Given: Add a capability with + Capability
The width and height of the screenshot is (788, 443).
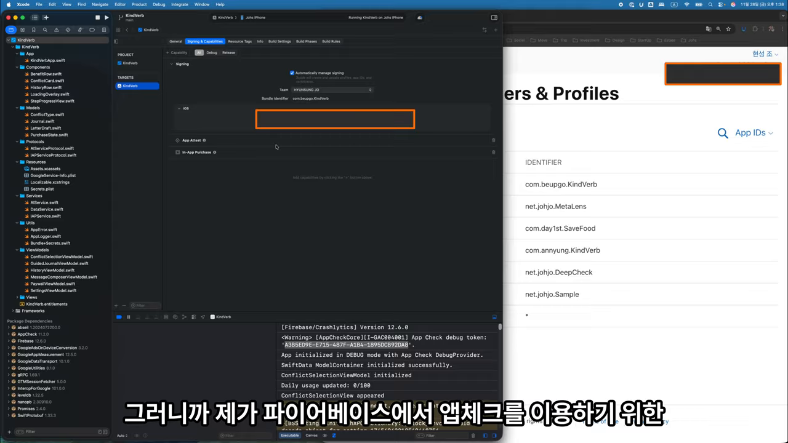Looking at the screenshot, I should coord(177,53).
